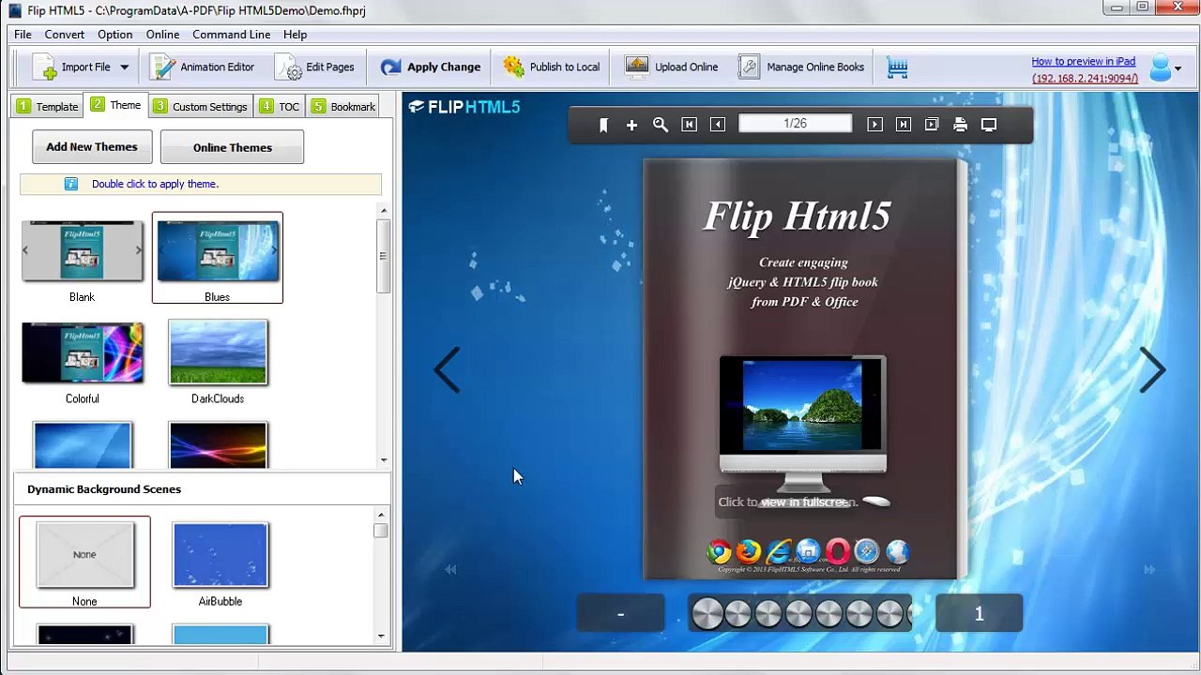Go to the TOC tab
The height and width of the screenshot is (675, 1201).
[280, 107]
